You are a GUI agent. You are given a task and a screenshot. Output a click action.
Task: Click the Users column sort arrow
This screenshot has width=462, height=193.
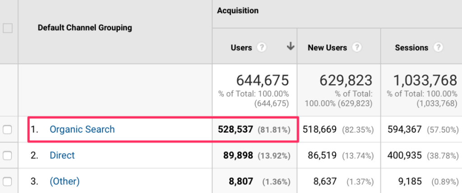(291, 46)
